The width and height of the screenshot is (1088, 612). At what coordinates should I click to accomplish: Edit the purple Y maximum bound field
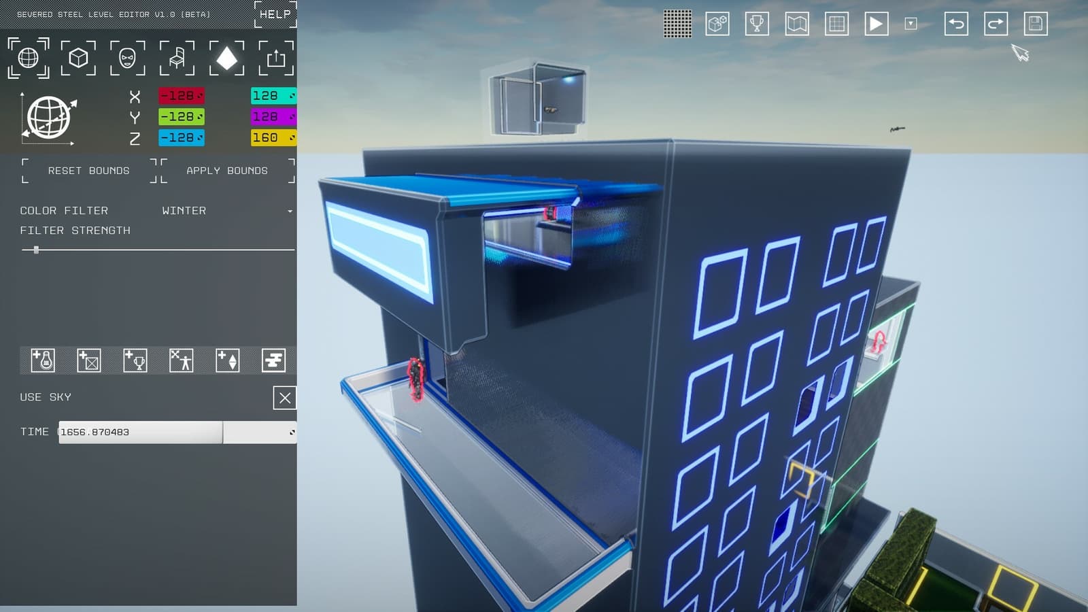(x=273, y=117)
